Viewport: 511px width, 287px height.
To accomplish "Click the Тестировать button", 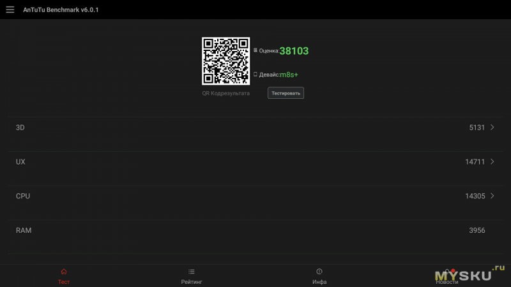I will coord(286,93).
